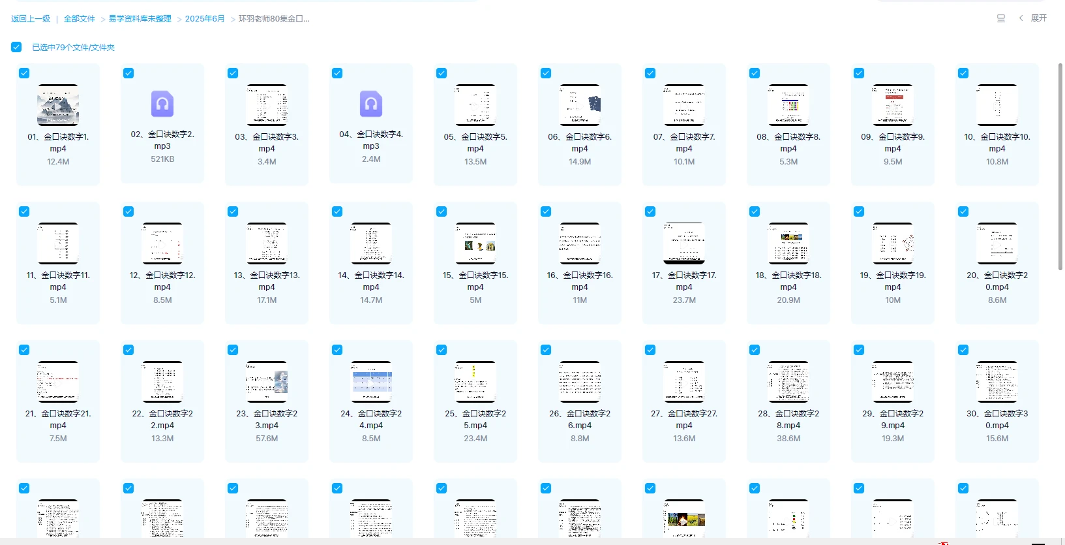
Task: Click the 展开 expand label
Action: click(x=1039, y=18)
